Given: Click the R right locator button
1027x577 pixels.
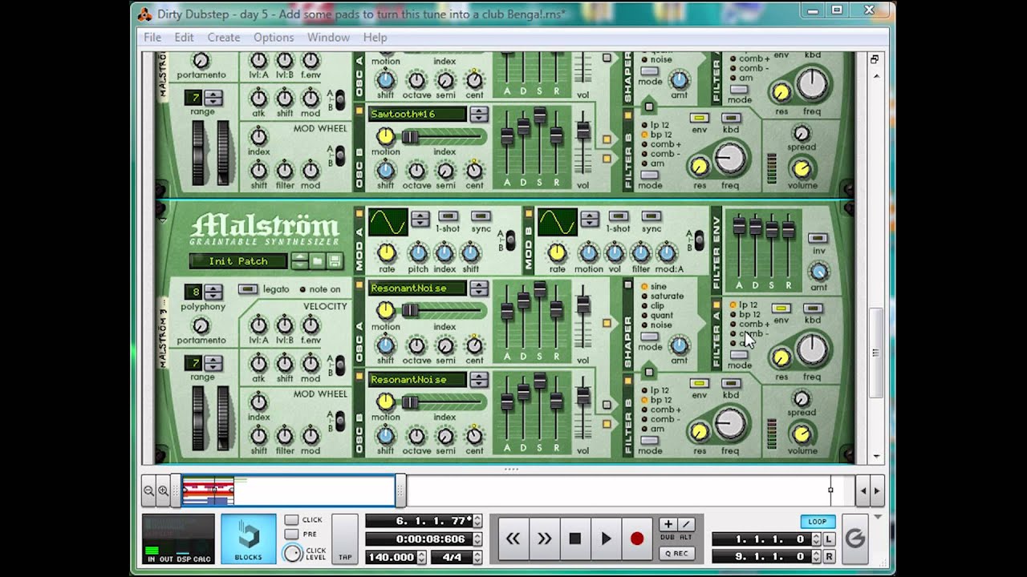Looking at the screenshot, I should (829, 556).
